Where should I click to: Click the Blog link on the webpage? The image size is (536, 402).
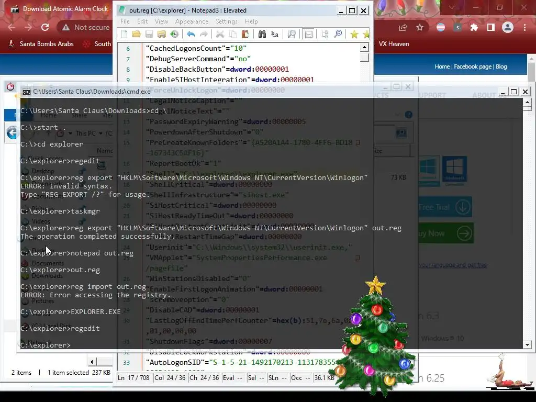pos(501,66)
